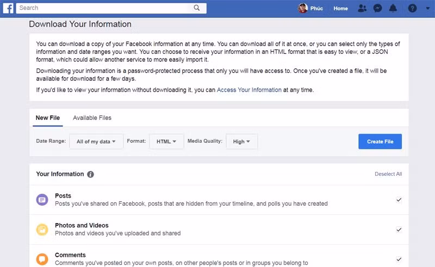Open the Date Range dropdown
The image size is (435, 267).
tap(96, 142)
